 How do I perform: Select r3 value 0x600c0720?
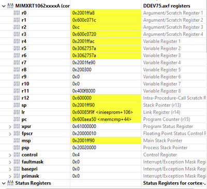pos(84,34)
